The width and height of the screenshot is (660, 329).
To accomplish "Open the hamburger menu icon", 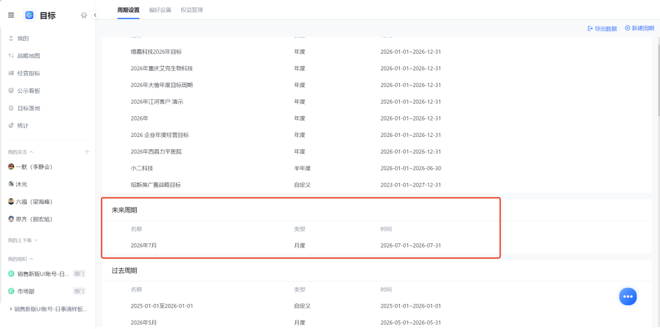I will (x=11, y=15).
